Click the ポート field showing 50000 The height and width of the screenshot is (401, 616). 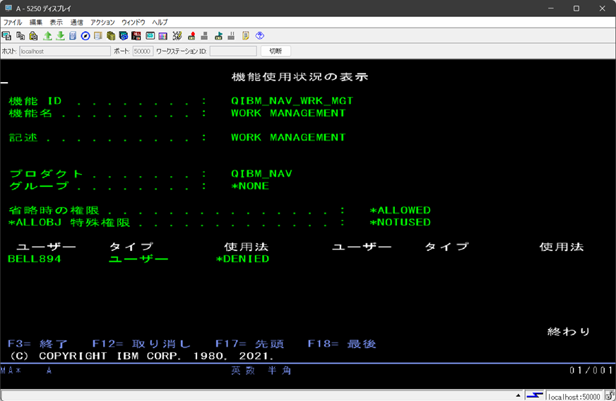tap(143, 51)
